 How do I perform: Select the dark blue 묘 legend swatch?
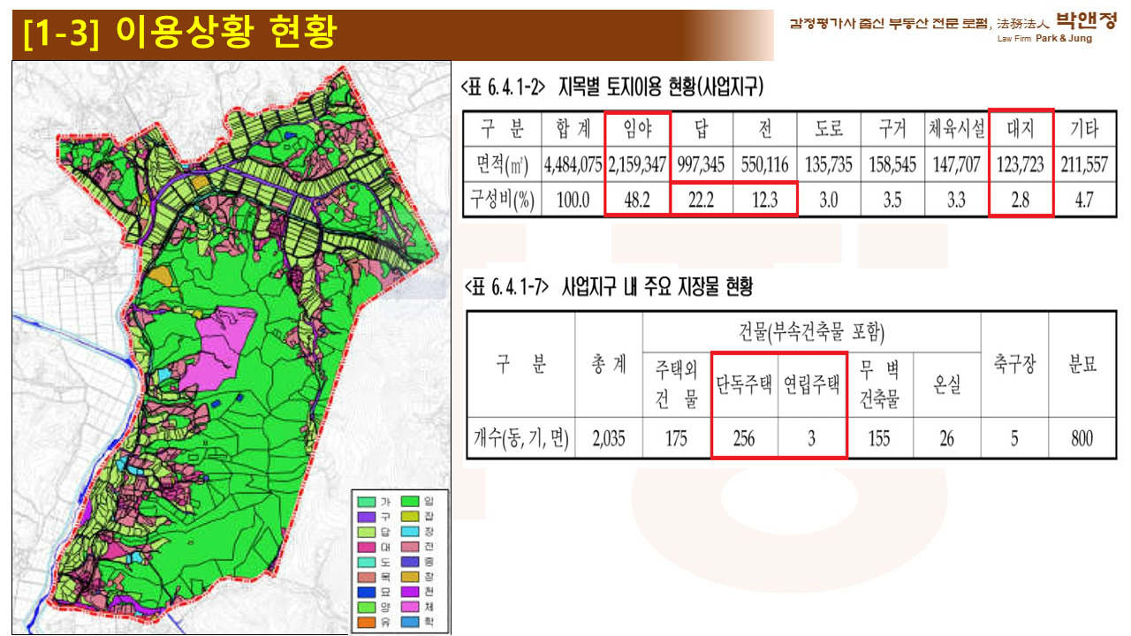(365, 593)
